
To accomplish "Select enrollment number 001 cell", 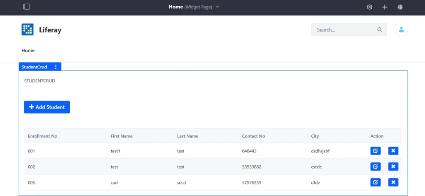I will coord(32,151).
